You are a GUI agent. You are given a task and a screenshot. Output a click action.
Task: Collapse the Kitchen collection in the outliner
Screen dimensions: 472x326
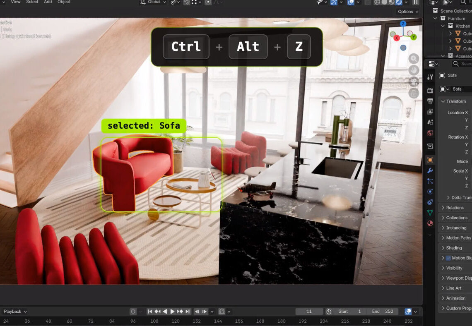pos(443,26)
